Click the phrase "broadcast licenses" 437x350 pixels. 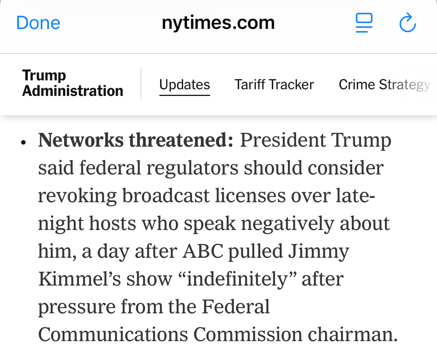(204, 196)
